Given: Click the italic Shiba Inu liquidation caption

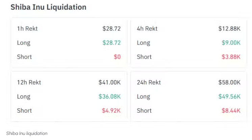Looking at the screenshot, I should pos(27,133).
